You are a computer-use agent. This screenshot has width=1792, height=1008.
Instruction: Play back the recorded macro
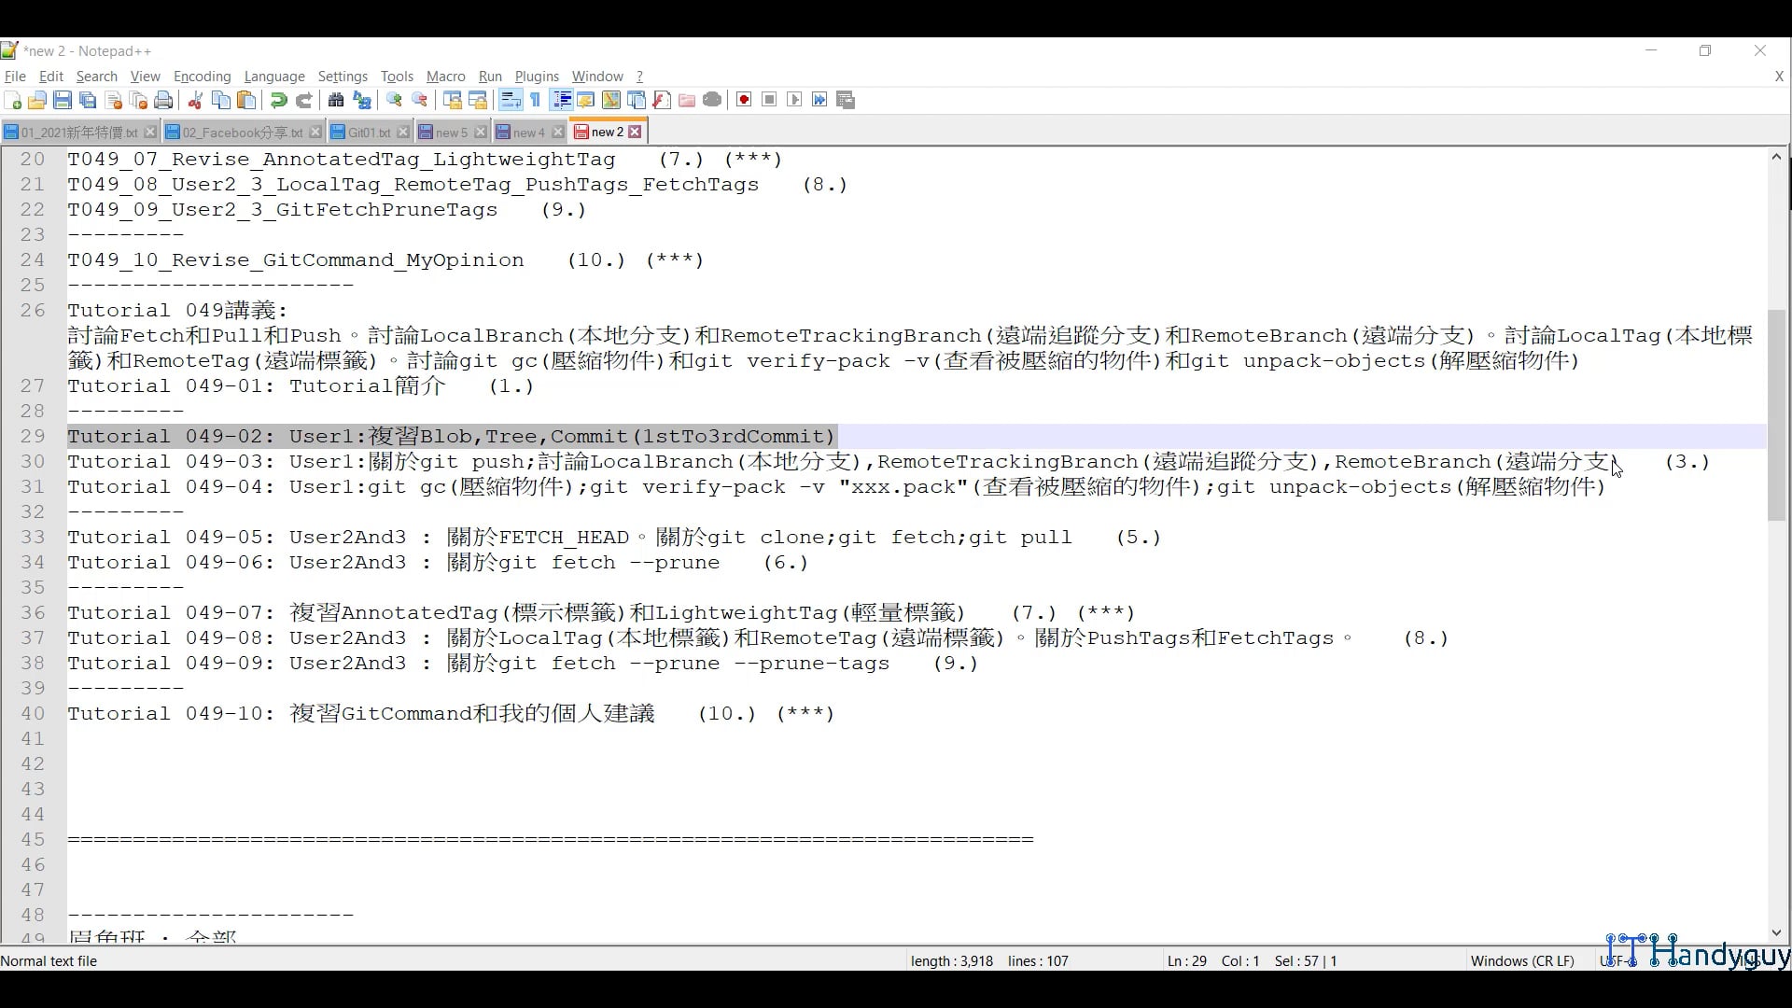[794, 100]
